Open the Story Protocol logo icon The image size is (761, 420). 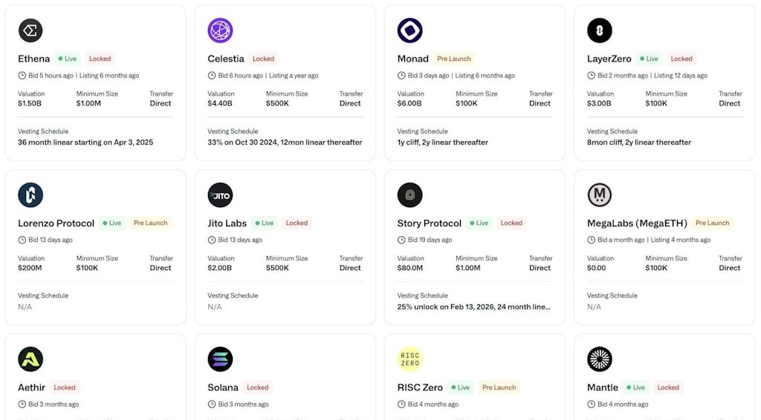tap(410, 195)
